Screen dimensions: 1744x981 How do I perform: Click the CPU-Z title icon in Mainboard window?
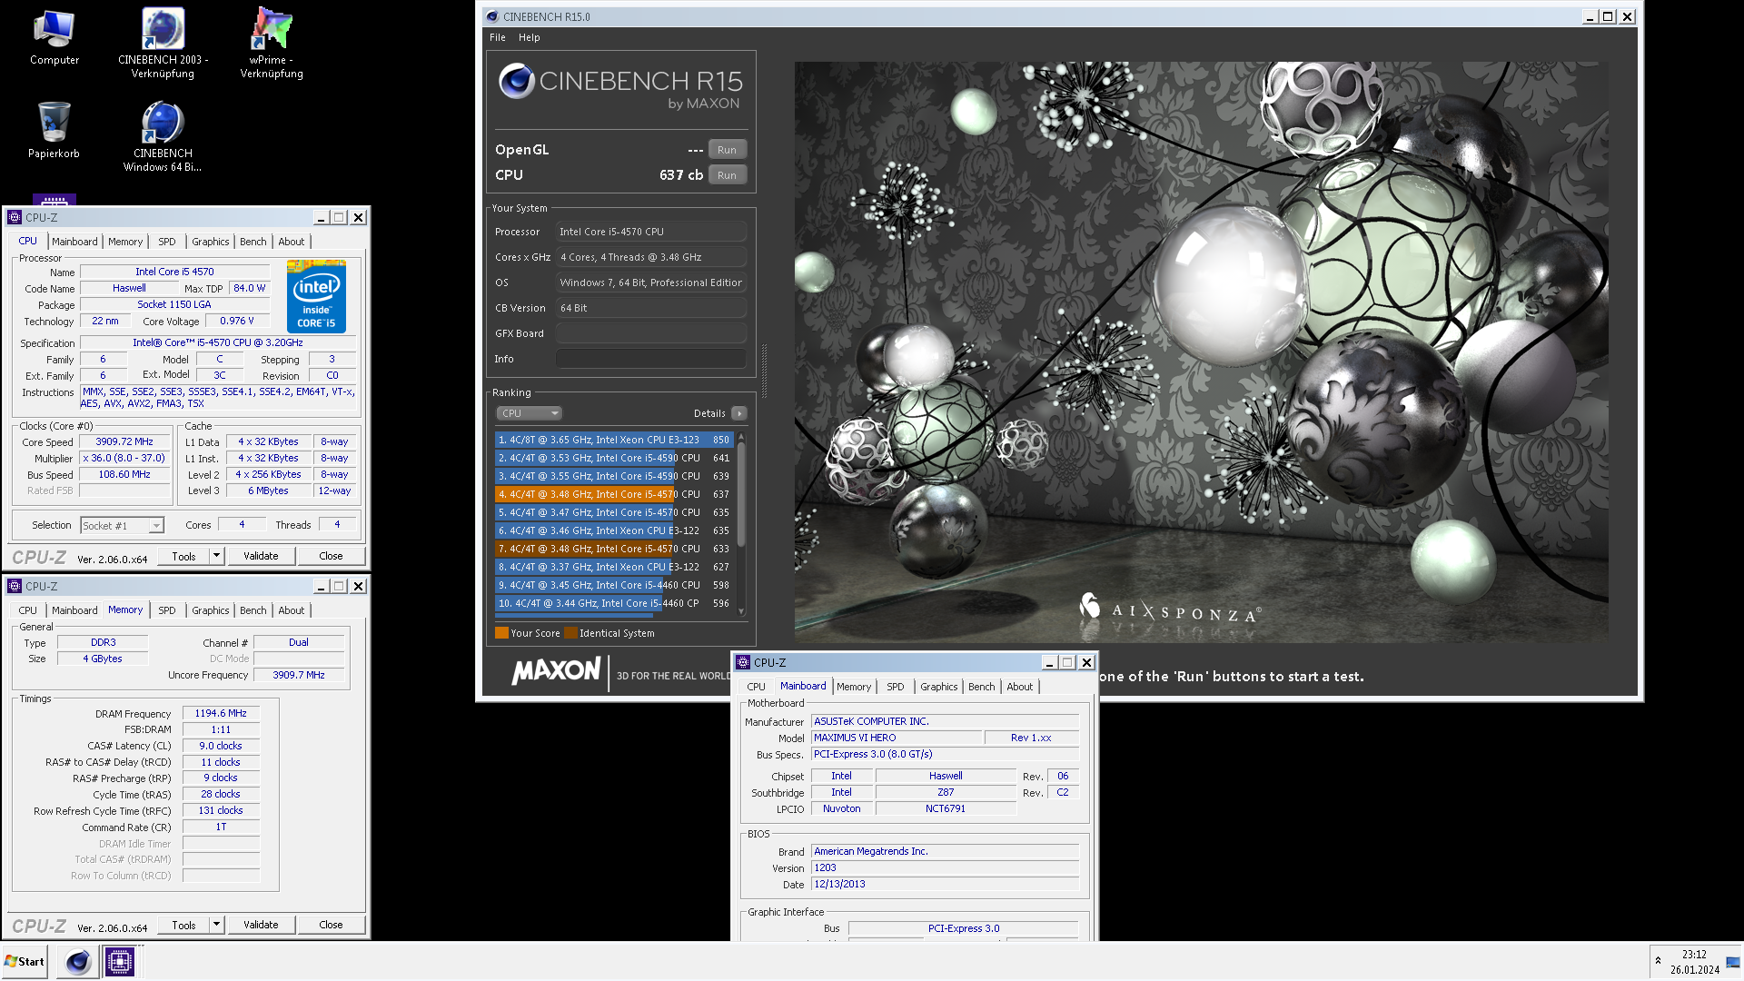[x=743, y=662]
